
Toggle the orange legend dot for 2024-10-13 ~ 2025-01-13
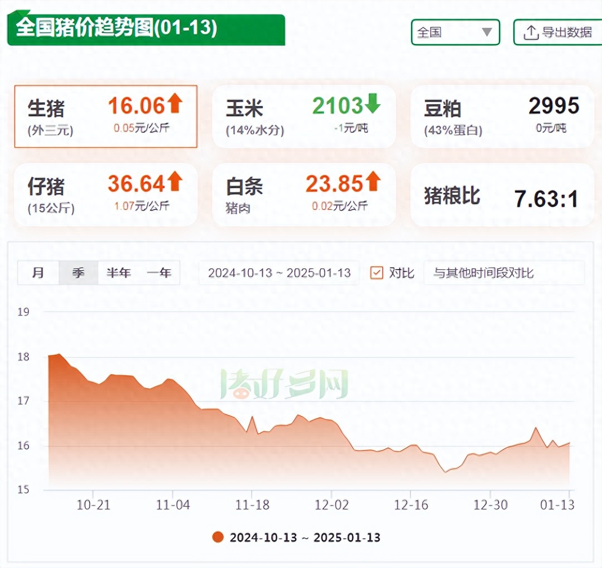[x=218, y=537]
